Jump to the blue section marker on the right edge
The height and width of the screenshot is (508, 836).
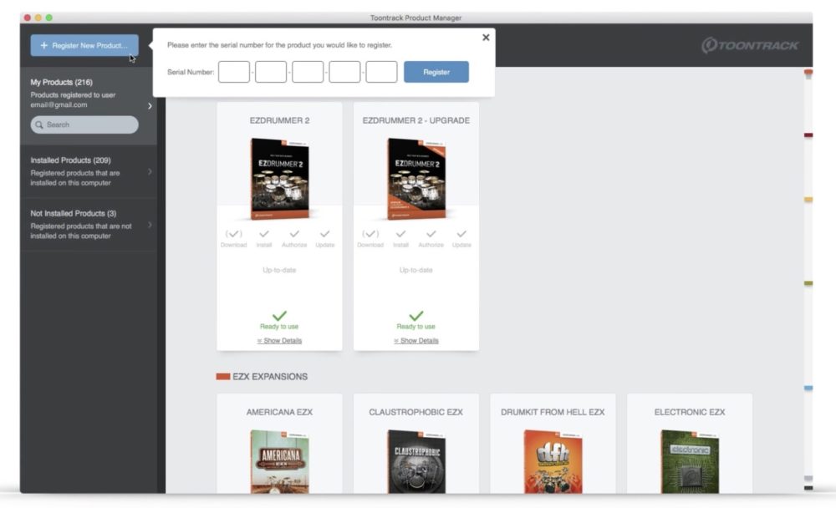tap(808, 389)
